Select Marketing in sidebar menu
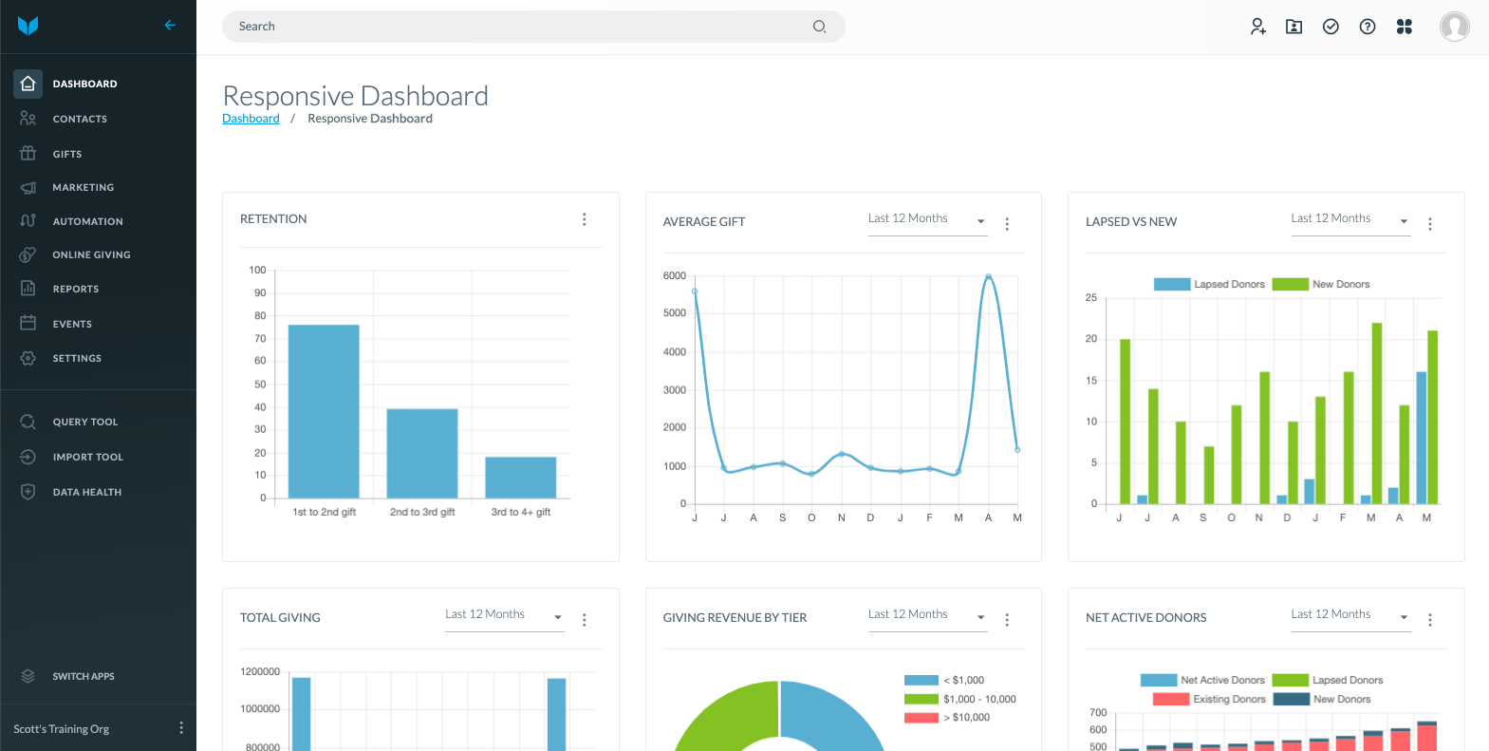Screen dimensions: 1489x751 [84, 188]
